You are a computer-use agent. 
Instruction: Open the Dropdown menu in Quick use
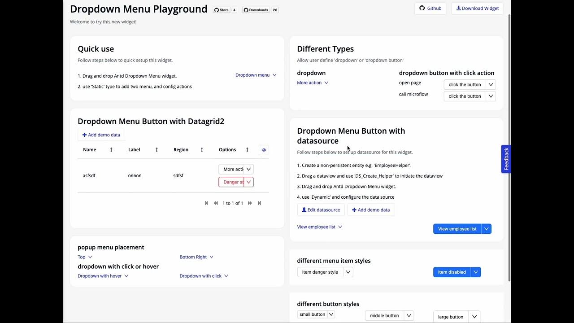click(x=256, y=75)
